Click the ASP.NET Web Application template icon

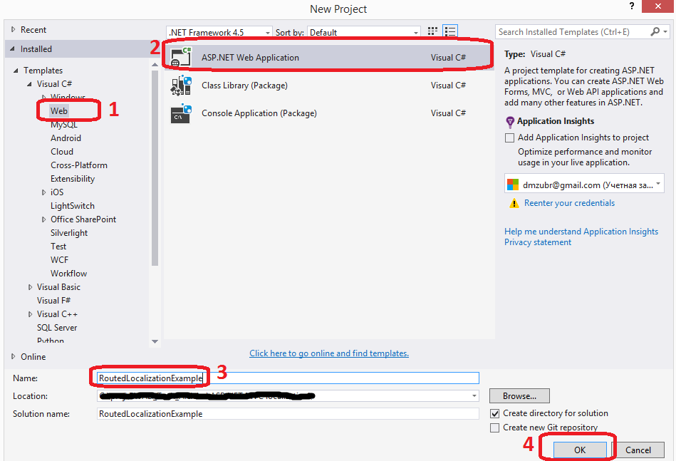click(181, 57)
